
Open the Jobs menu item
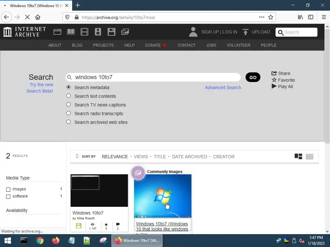[211, 45]
